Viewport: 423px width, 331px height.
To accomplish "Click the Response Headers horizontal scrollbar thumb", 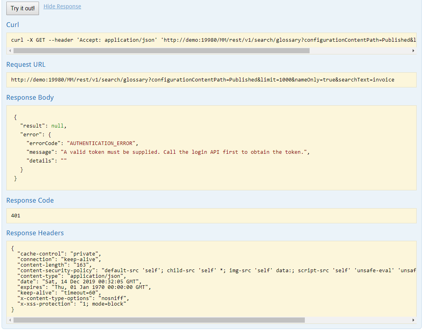I will [x=159, y=320].
